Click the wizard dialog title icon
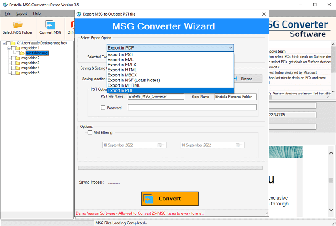Screen dimensions: 336x226 pos(79,14)
